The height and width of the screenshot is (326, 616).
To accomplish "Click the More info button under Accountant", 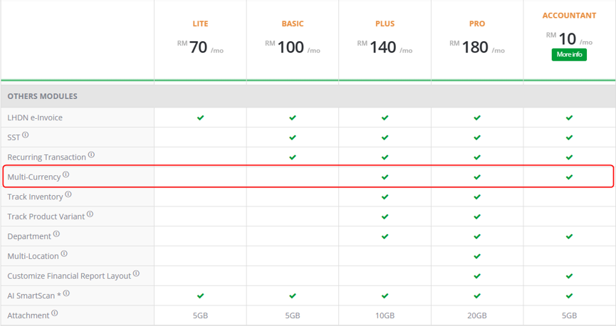I will point(569,55).
